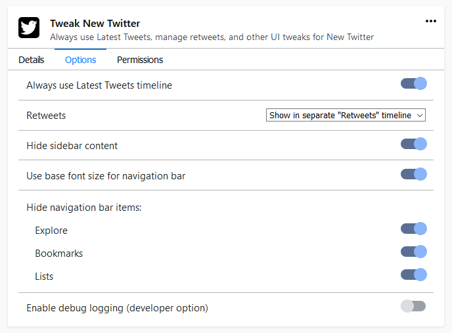
Task: Toggle Always use Latest Tweets timeline
Action: (414, 83)
